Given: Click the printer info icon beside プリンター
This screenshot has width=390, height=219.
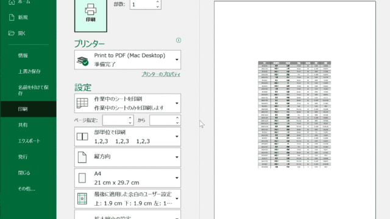Looking at the screenshot, I should point(179,40).
